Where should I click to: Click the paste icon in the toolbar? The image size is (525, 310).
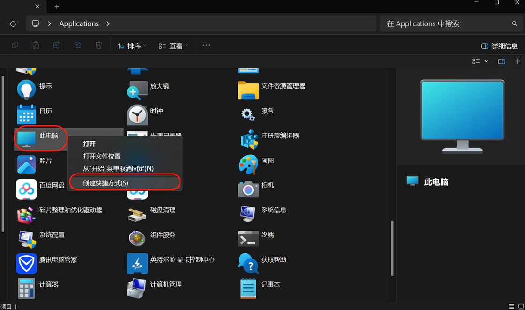click(x=36, y=45)
